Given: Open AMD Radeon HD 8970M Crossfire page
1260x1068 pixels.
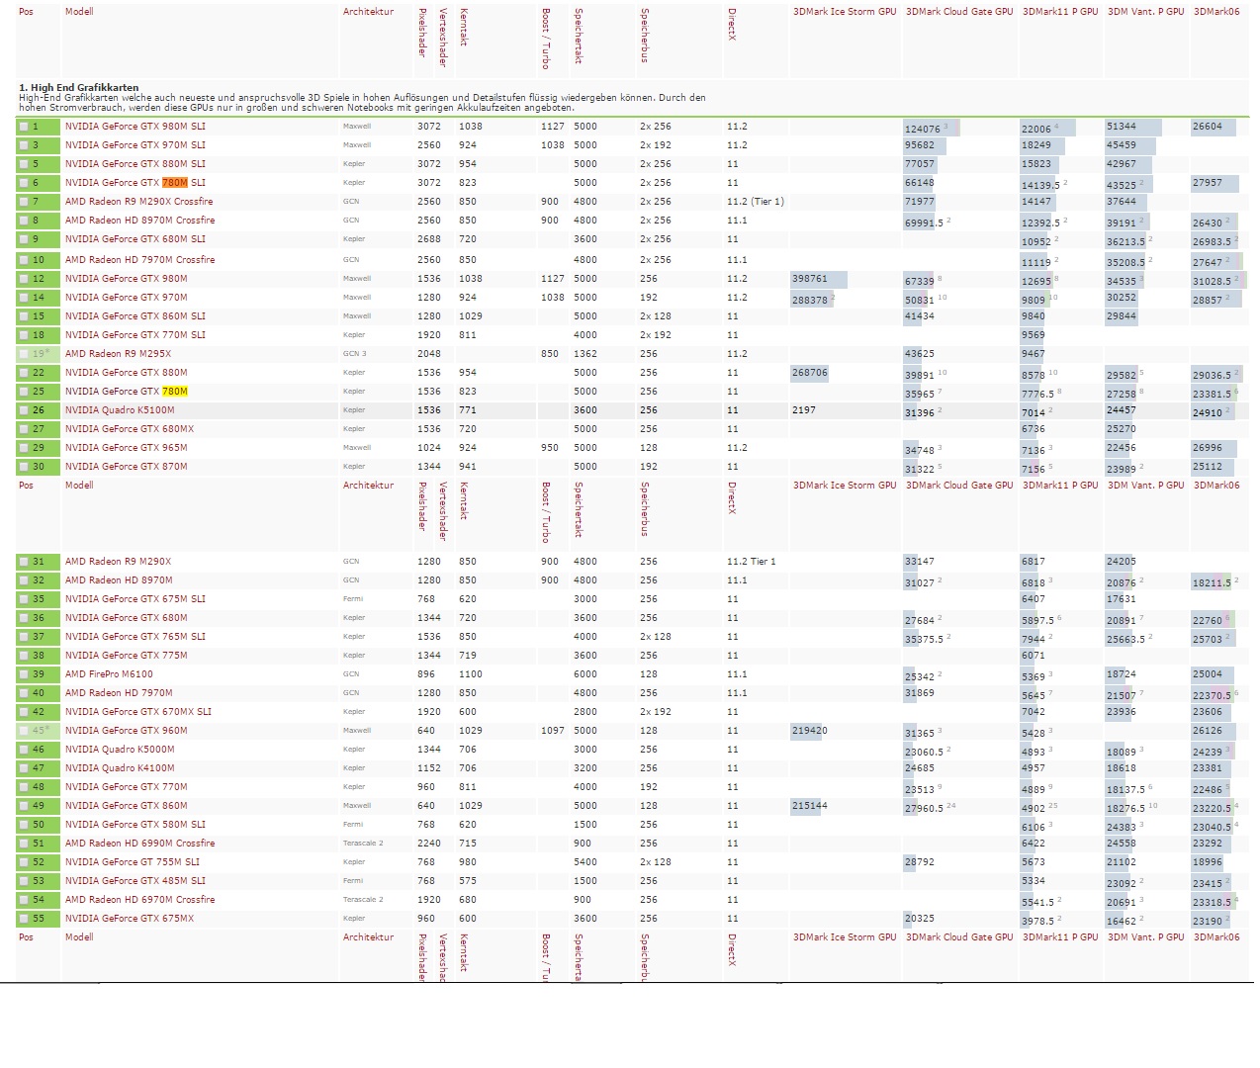Looking at the screenshot, I should pyautogui.click(x=139, y=221).
